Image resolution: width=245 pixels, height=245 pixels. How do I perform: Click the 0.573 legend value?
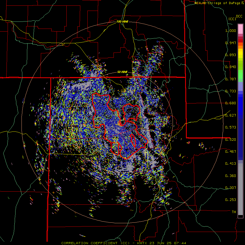(231, 127)
